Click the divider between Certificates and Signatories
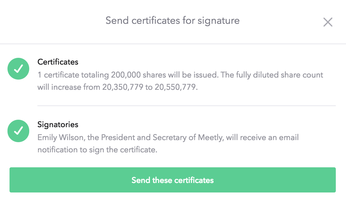Image resolution: width=346 pixels, height=202 pixels. [187, 106]
